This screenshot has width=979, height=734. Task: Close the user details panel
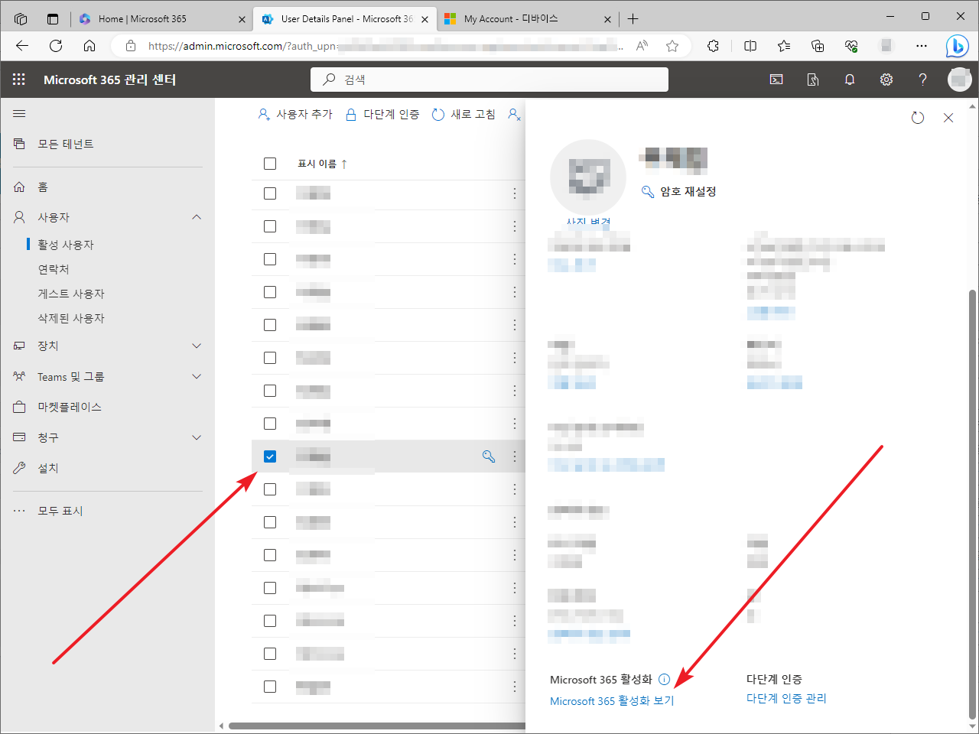[948, 118]
